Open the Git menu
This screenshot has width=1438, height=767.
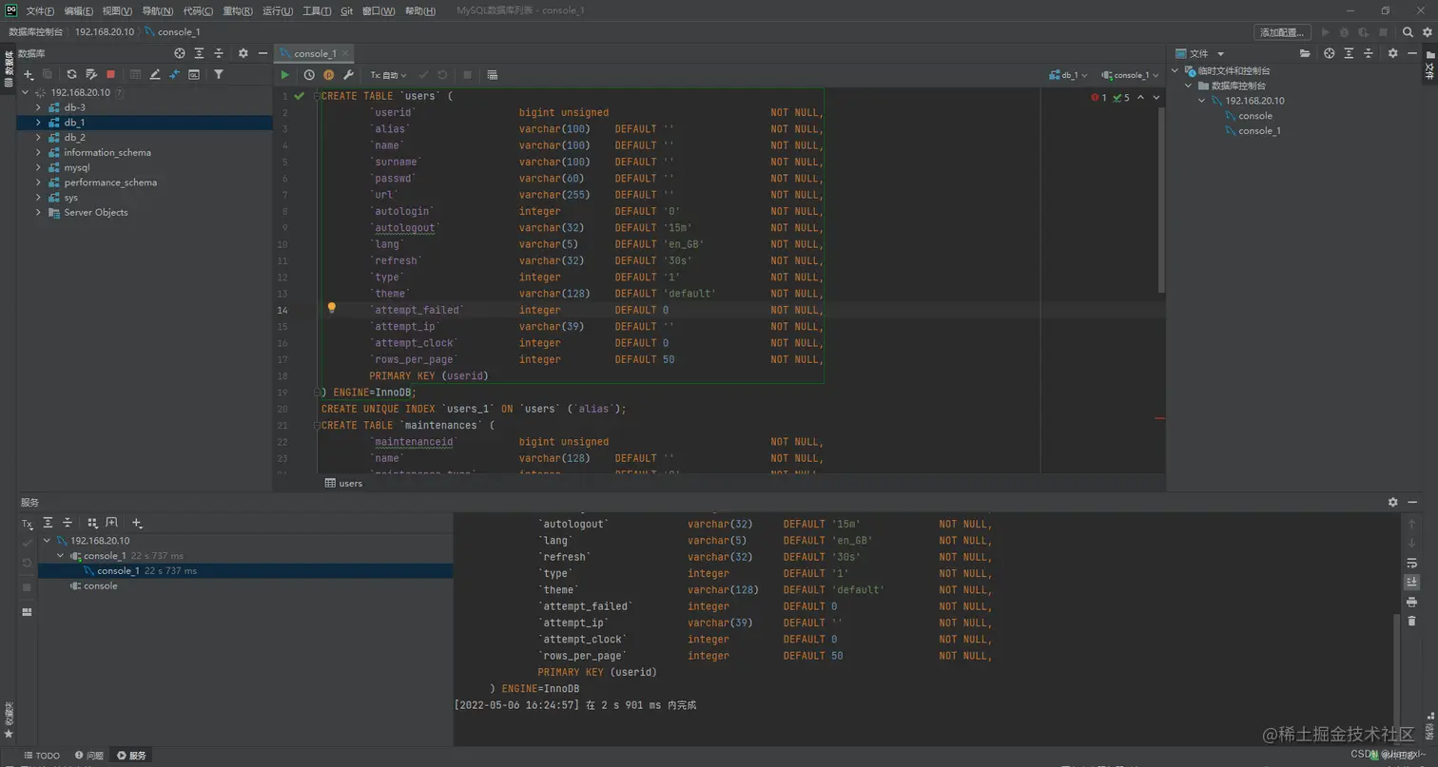click(x=346, y=10)
